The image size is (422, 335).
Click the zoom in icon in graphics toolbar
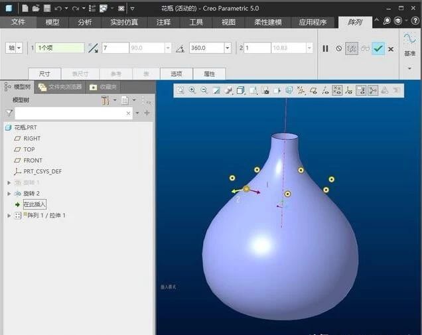(192, 90)
